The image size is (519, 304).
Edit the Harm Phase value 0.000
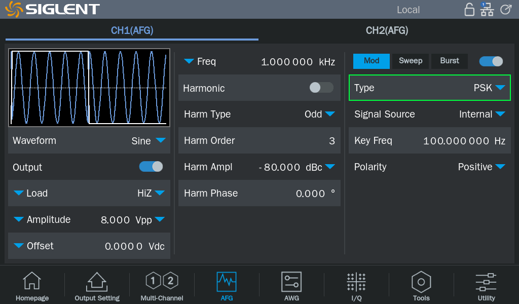click(x=311, y=194)
